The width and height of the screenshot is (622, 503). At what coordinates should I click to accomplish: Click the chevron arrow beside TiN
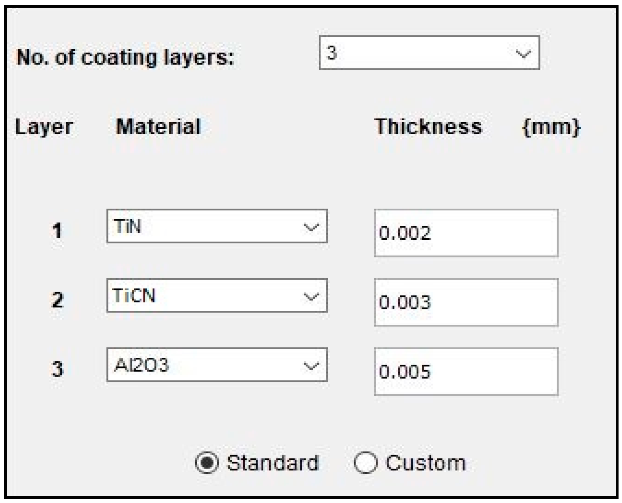pos(311,227)
